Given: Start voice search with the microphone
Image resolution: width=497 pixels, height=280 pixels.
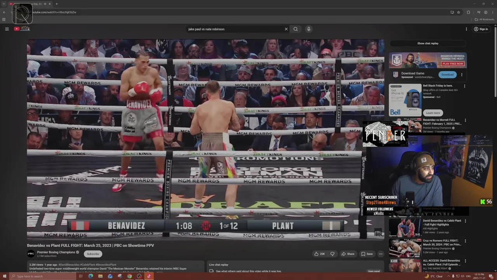Looking at the screenshot, I should [x=309, y=29].
